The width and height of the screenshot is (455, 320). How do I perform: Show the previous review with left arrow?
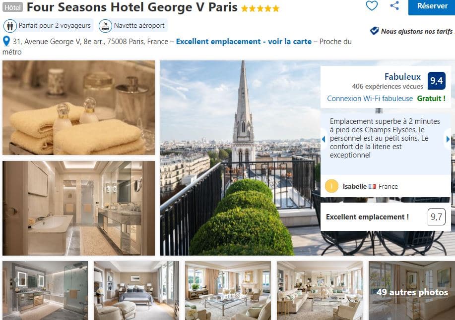point(323,139)
